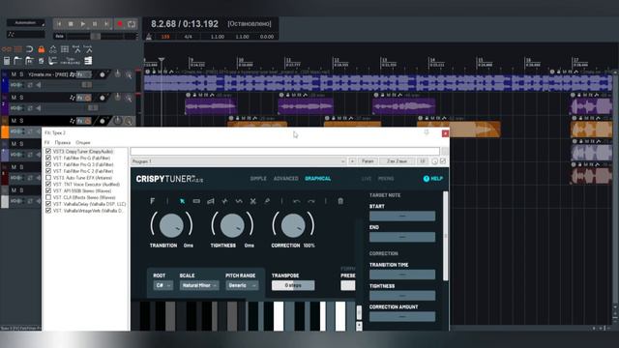Enable Auto-Tune EFX plugin checkbox
Viewport: 619px width, 348px height.
point(48,178)
